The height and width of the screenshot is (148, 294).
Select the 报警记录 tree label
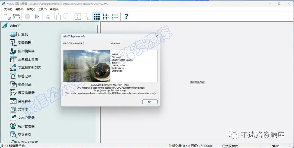[24, 76]
